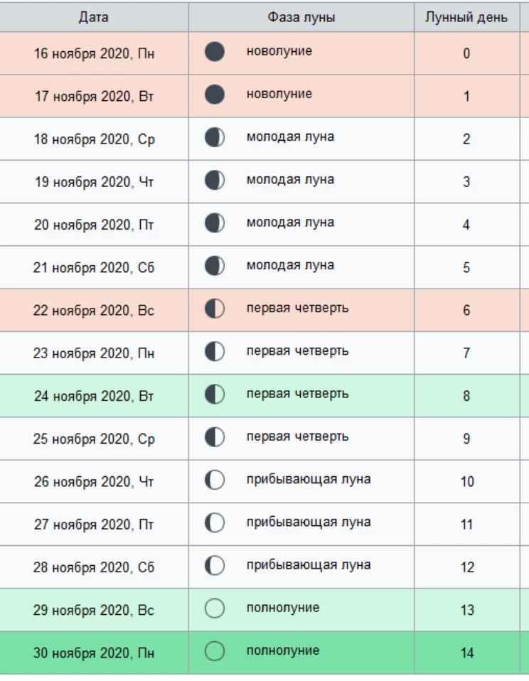
Task: Click first quarter moon icon for 24 ноября
Action: click(x=215, y=394)
